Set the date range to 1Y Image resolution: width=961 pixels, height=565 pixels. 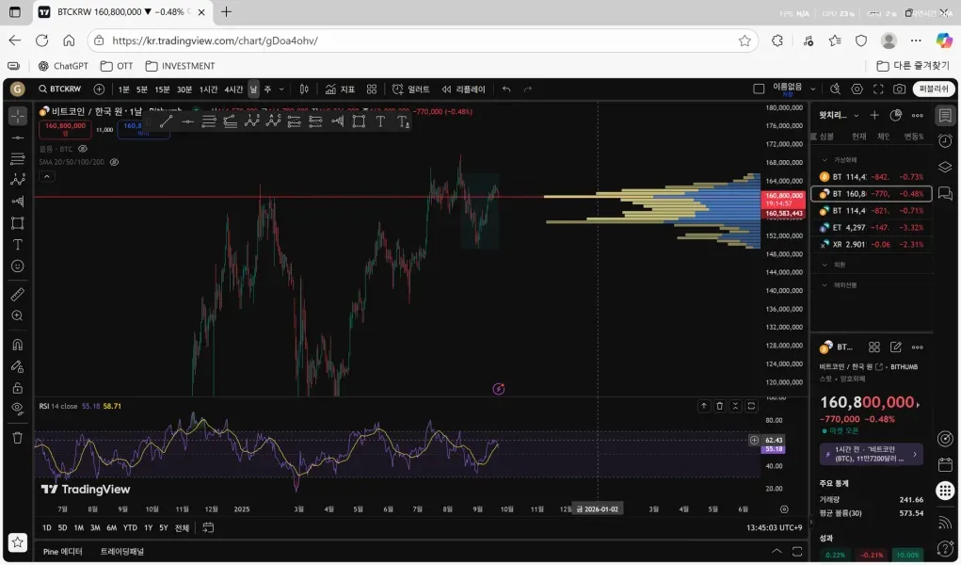[148, 527]
